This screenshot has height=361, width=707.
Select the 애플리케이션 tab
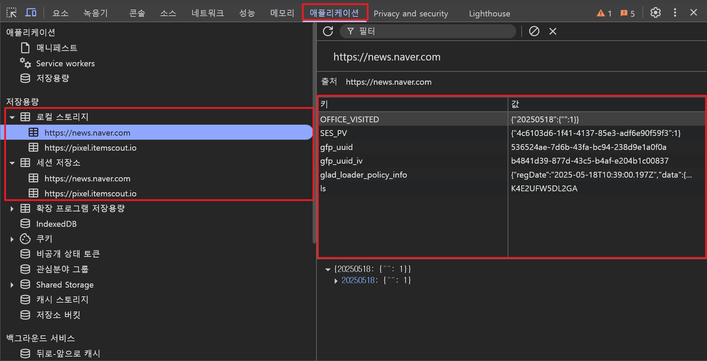[x=334, y=13]
